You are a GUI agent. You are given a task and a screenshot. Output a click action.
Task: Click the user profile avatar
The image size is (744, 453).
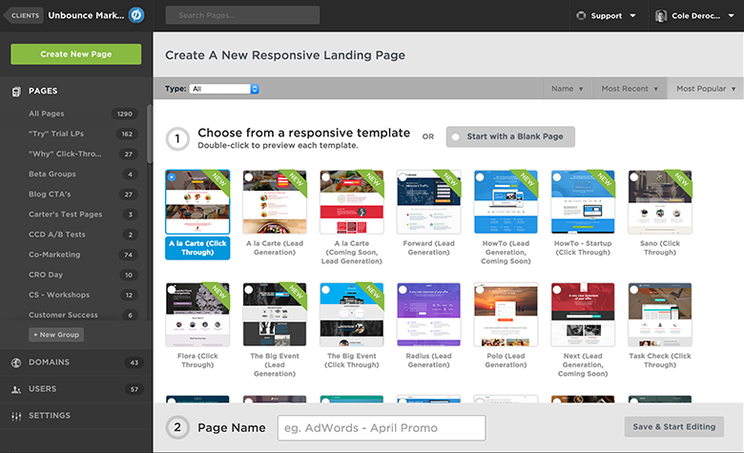click(662, 16)
